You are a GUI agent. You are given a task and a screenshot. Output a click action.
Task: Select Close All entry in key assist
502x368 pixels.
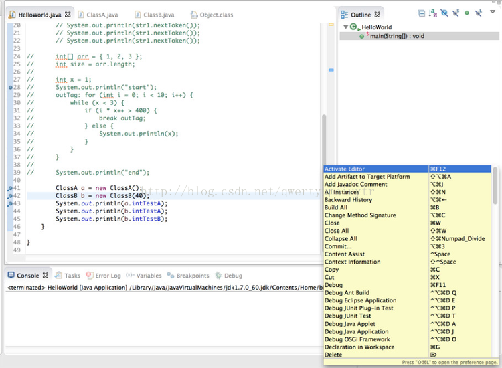click(x=407, y=231)
